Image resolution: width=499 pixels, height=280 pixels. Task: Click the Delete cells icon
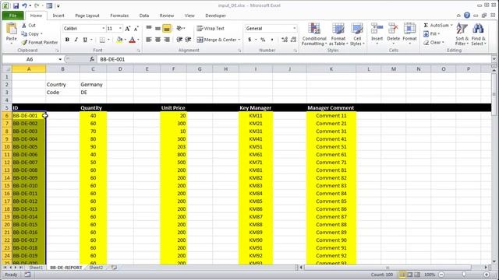click(x=393, y=29)
